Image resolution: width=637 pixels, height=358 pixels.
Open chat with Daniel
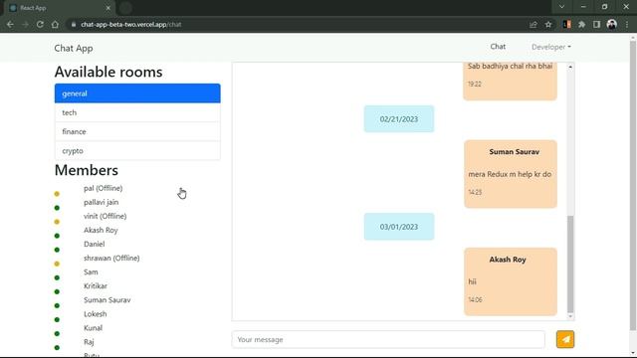95,244
